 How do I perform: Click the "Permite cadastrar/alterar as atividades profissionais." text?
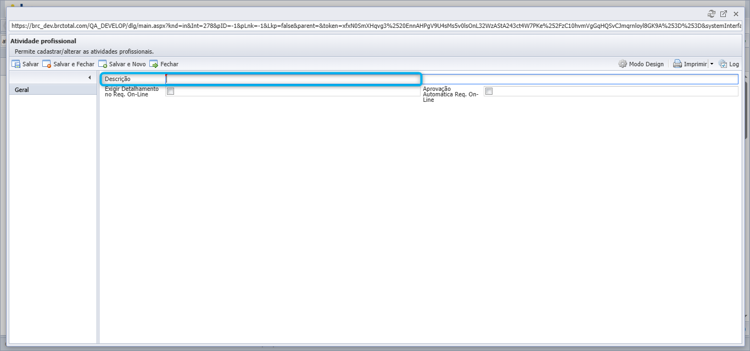pos(85,51)
